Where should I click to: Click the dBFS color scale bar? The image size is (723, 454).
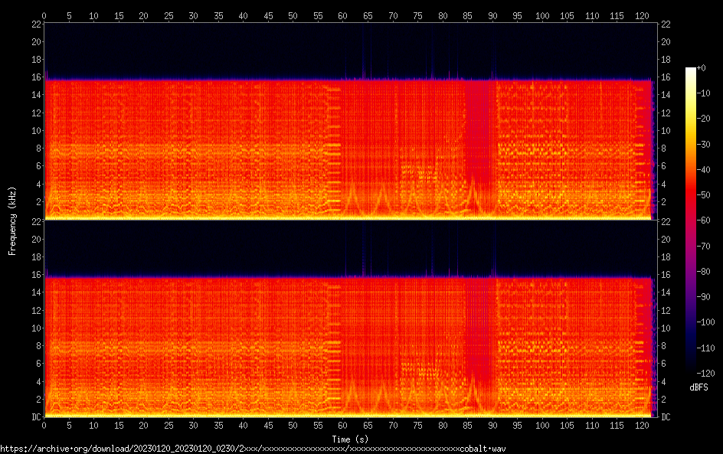(x=690, y=217)
